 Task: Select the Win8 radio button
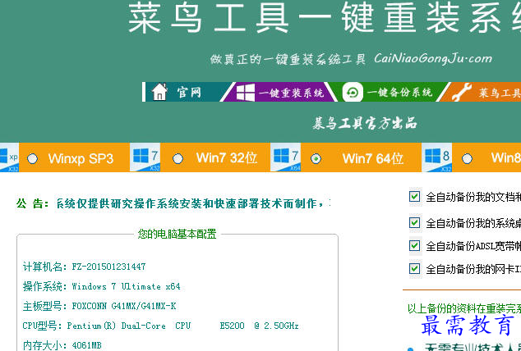(467, 159)
